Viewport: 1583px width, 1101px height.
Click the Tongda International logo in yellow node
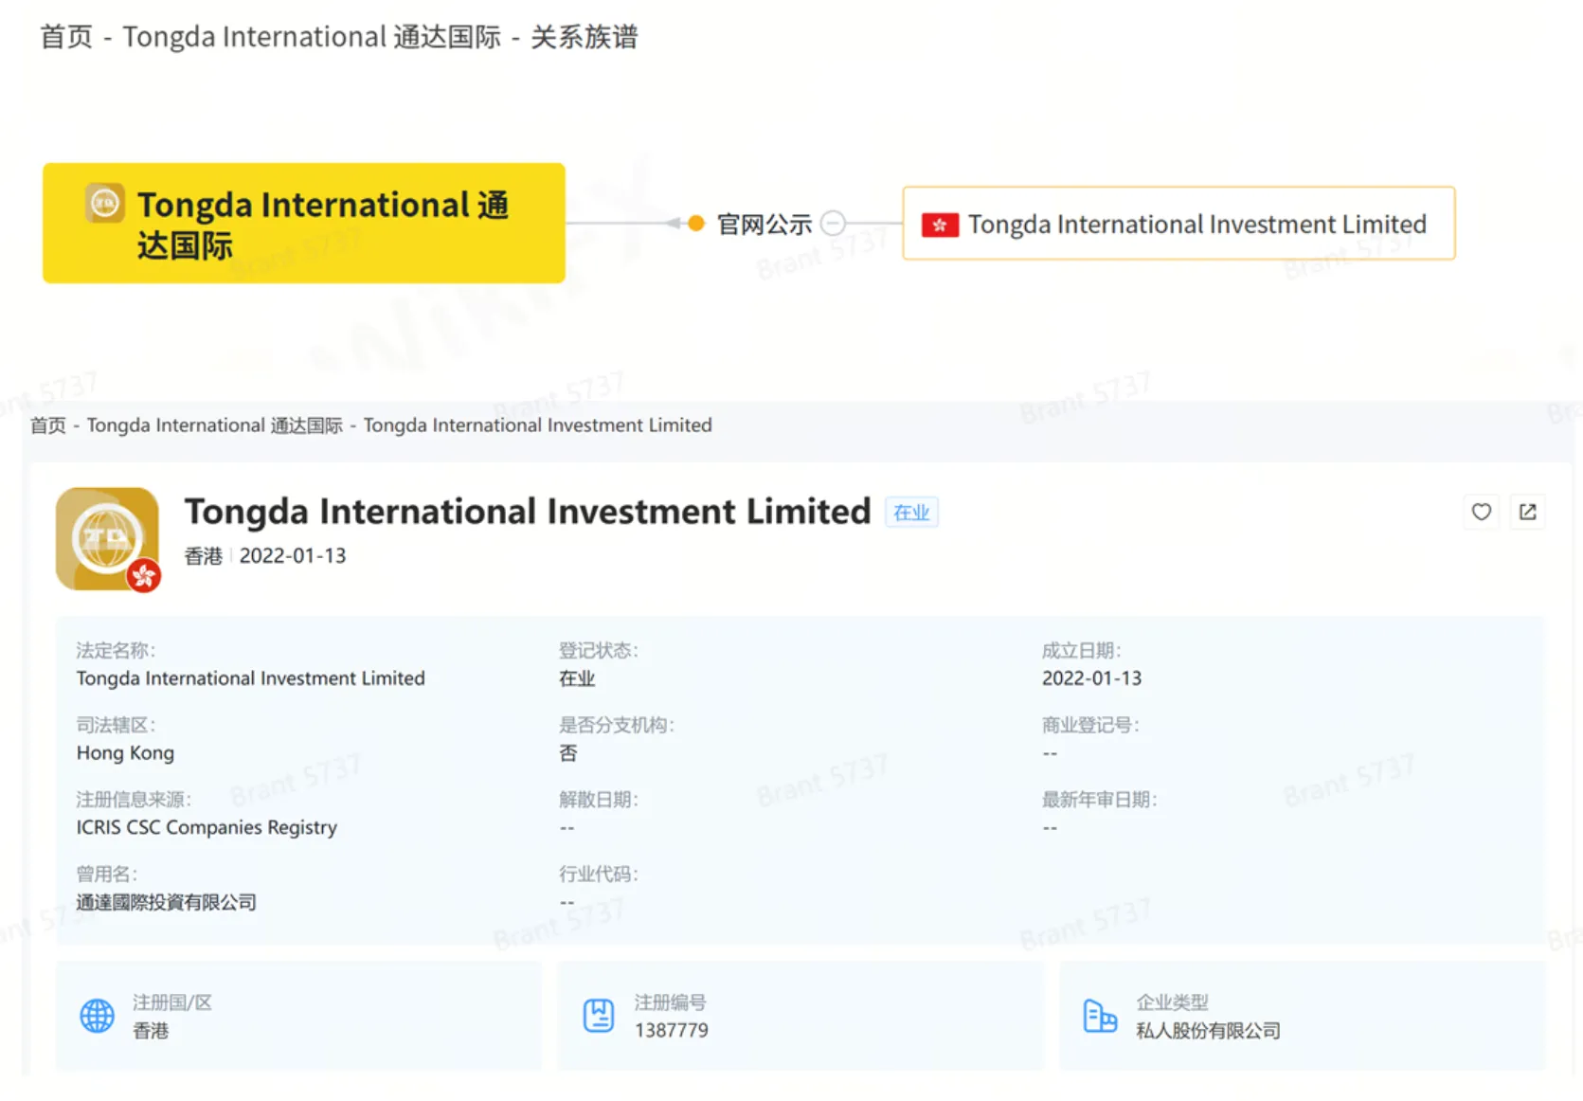104,203
